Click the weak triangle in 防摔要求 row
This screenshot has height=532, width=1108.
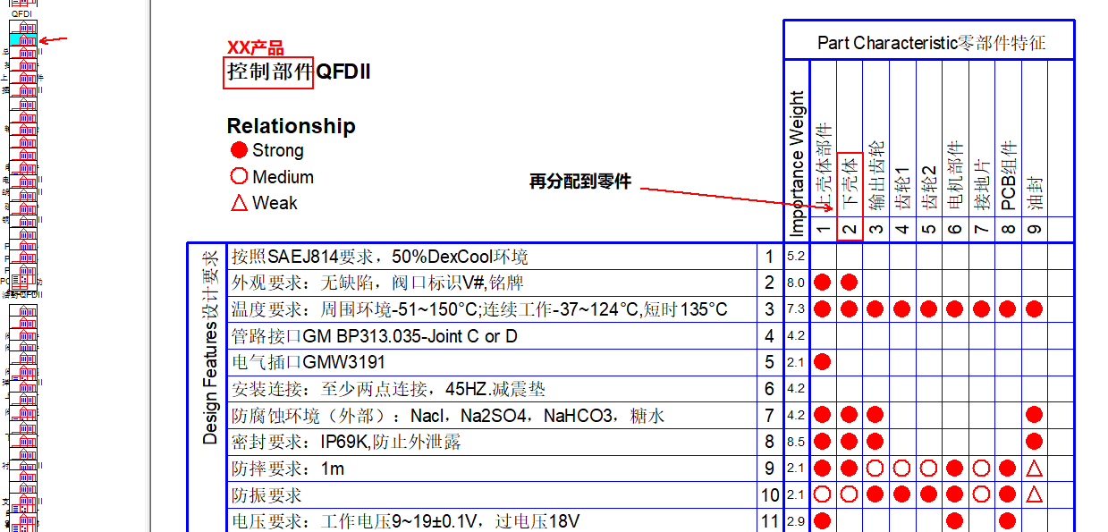pos(1035,468)
